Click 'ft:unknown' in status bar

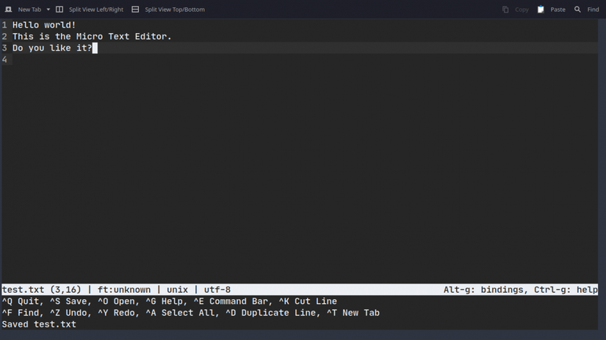pyautogui.click(x=124, y=289)
